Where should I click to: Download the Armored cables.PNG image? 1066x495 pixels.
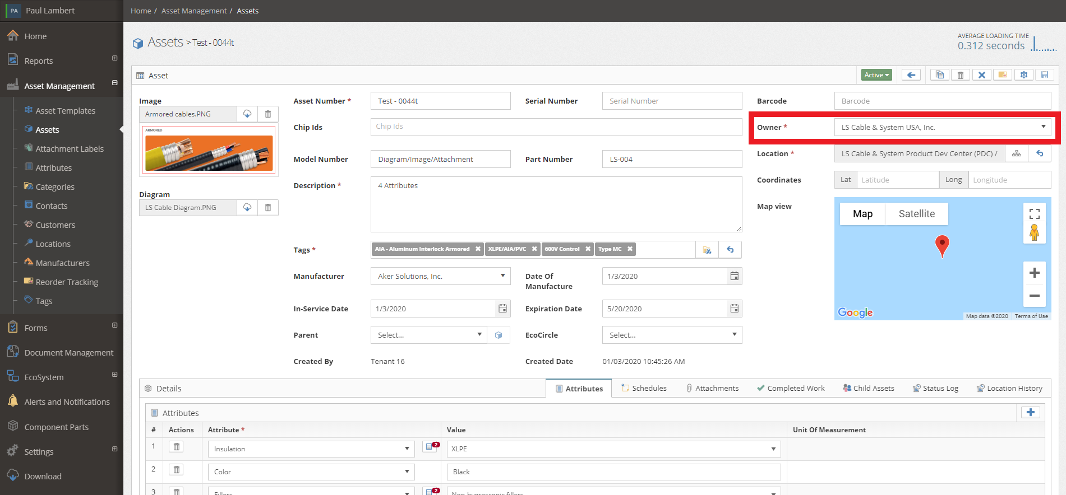[x=247, y=114]
